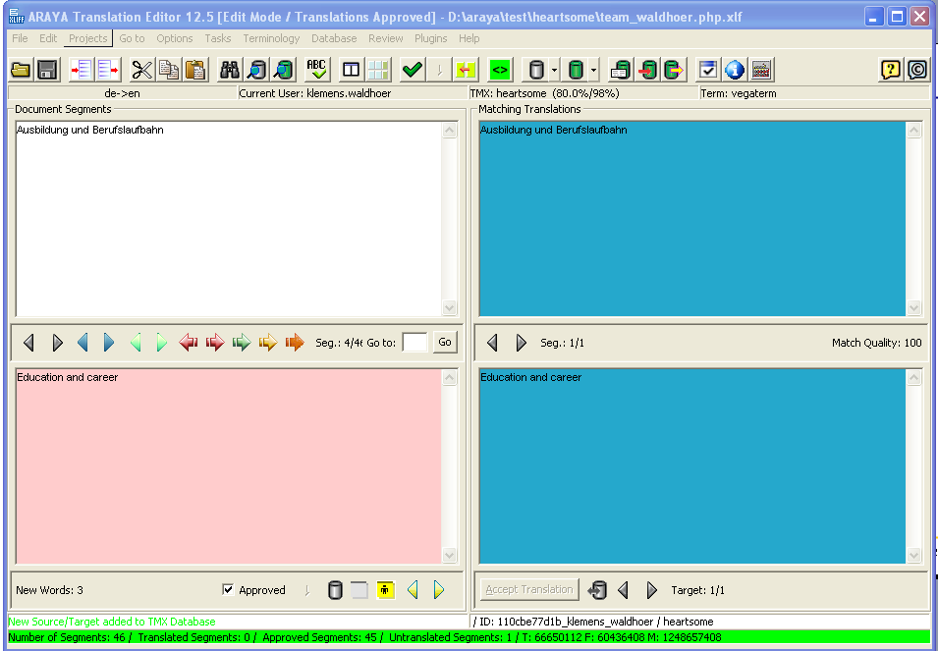Image resolution: width=938 pixels, height=651 pixels.
Task: Click the pink target text Education and career
Action: pyautogui.click(x=68, y=377)
